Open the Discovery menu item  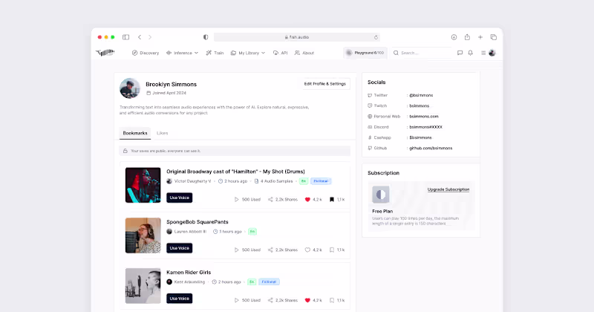(x=146, y=53)
